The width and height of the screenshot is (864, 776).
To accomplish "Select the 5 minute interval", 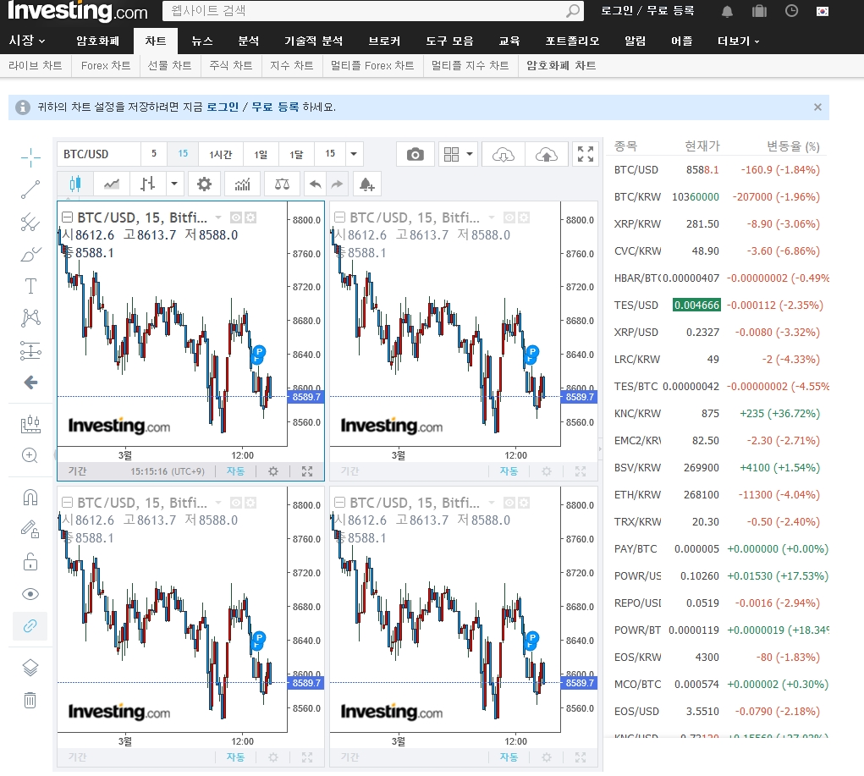I will click(154, 154).
